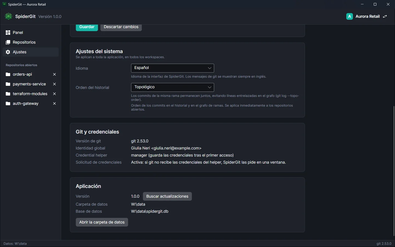Click the Versión 1.0.0 header label
The width and height of the screenshot is (395, 247).
[50, 17]
